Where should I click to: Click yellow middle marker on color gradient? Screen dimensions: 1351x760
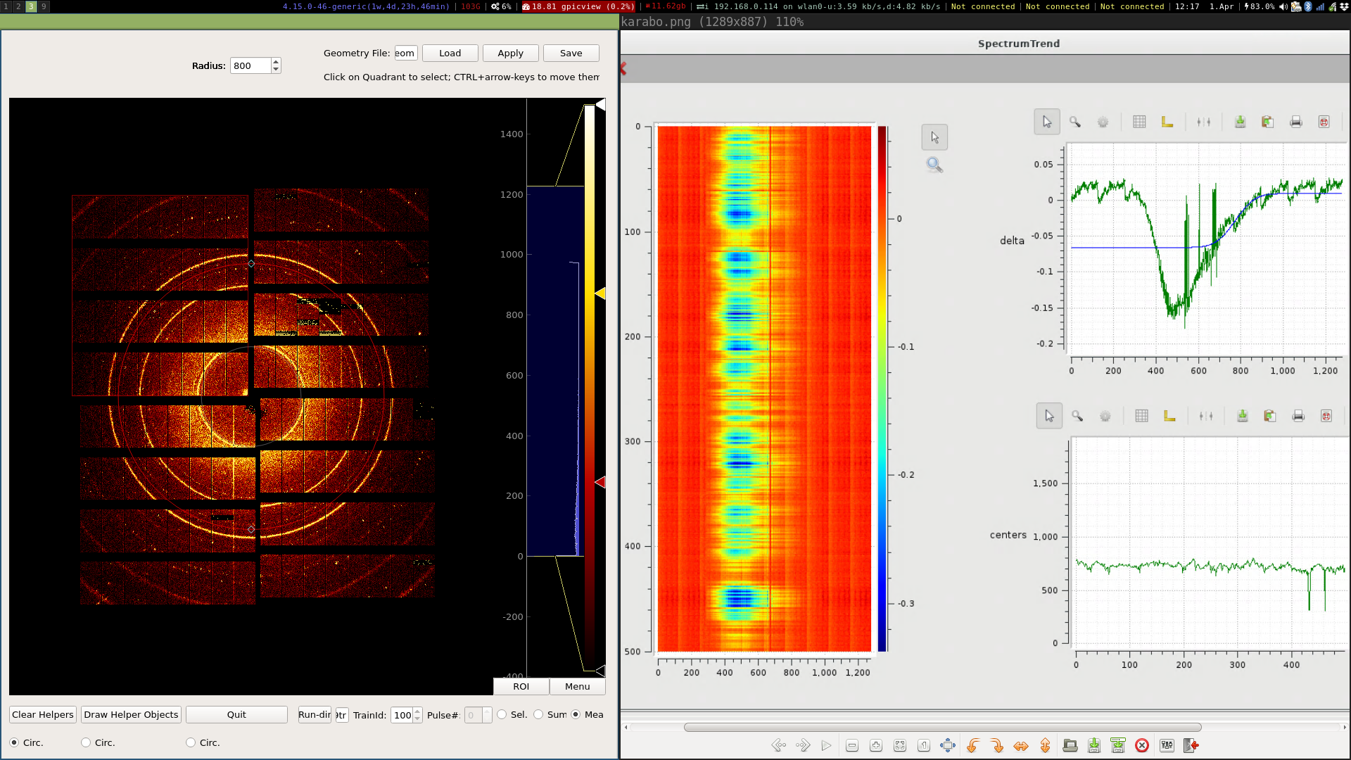coord(600,293)
